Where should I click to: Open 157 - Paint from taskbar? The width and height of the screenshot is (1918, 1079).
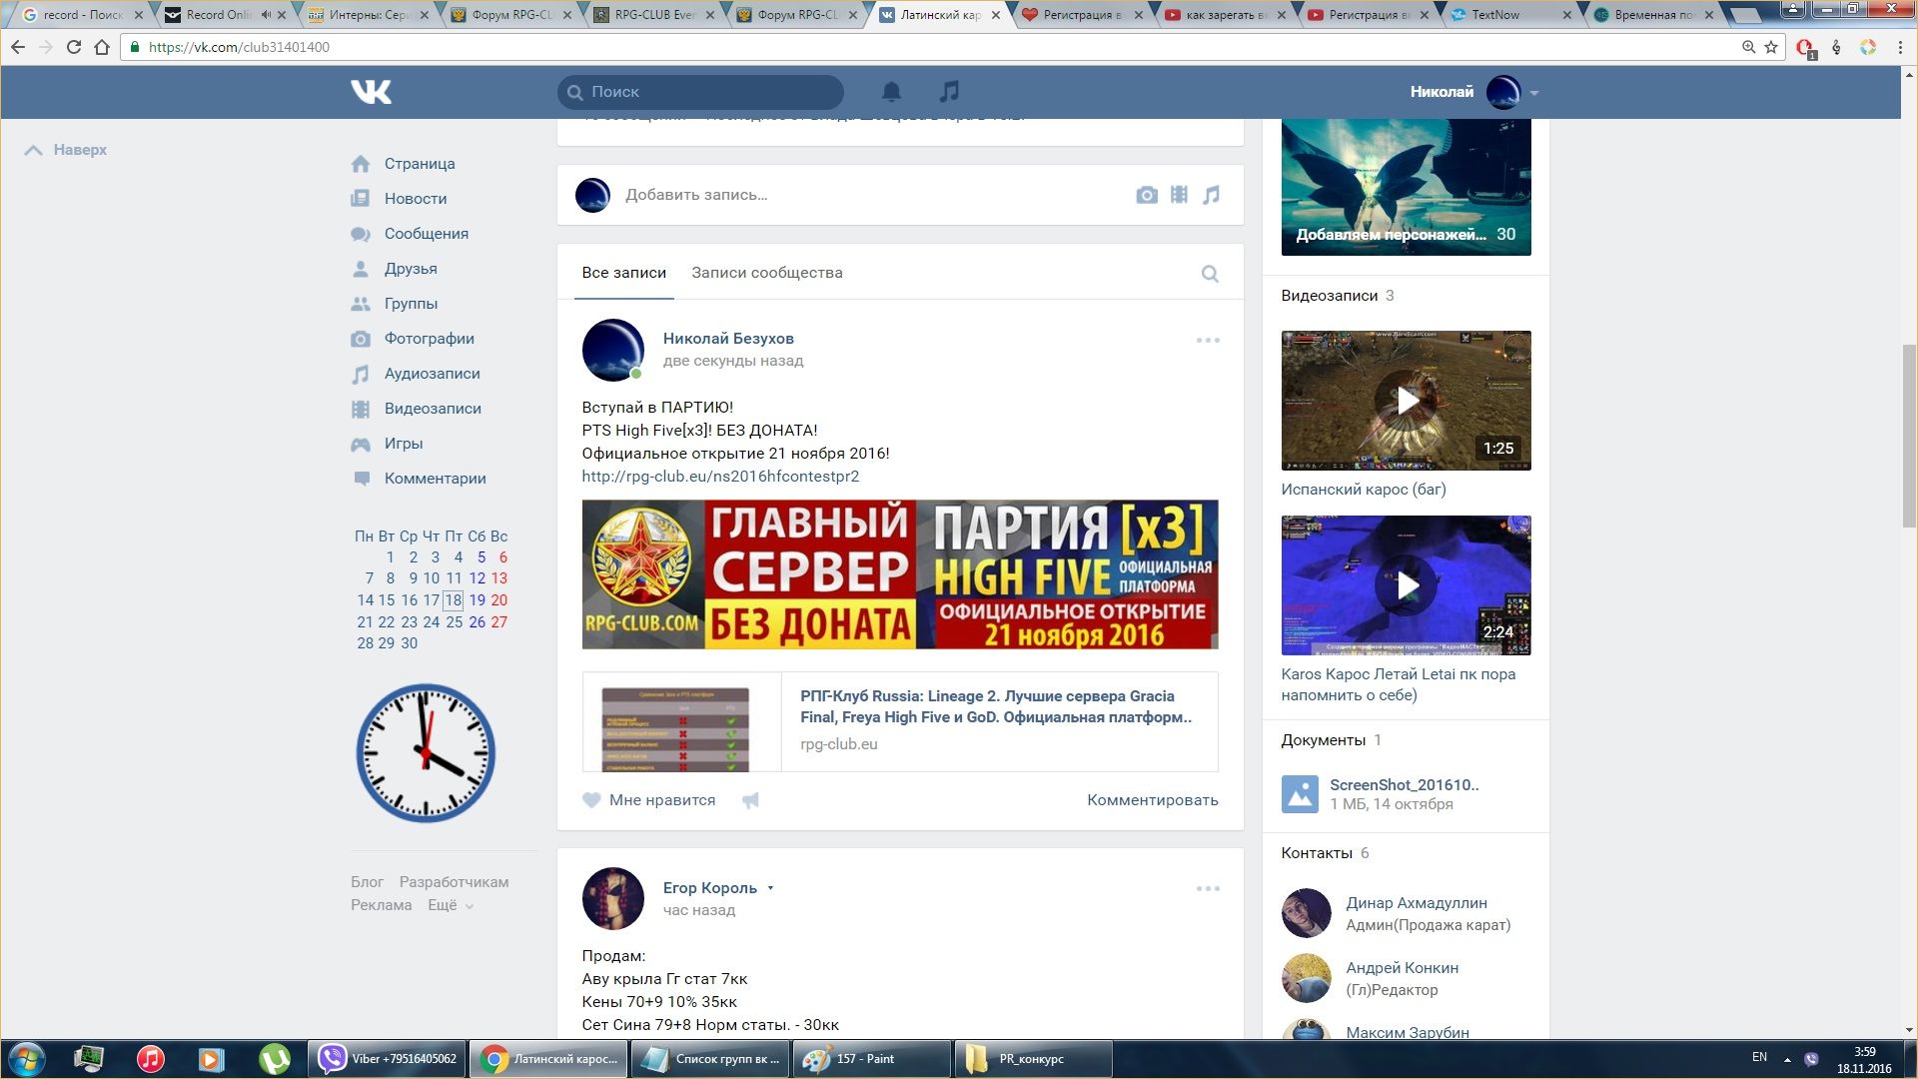pos(872,1059)
